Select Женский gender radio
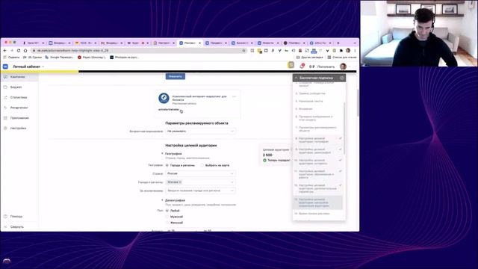The width and height of the screenshot is (478, 269). pos(167,223)
